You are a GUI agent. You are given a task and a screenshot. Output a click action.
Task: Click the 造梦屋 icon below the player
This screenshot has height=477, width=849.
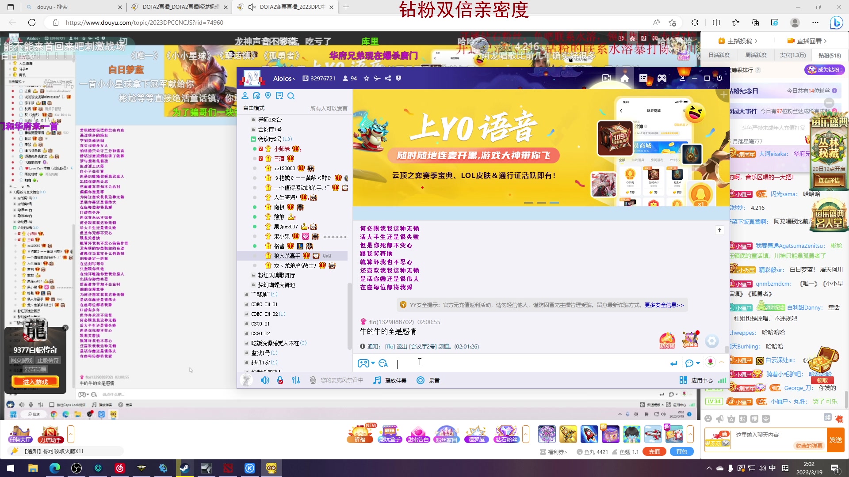click(x=477, y=435)
